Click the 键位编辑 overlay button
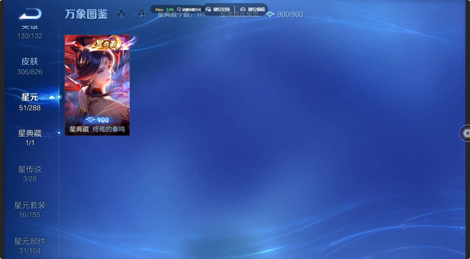The width and height of the screenshot is (470, 259). (252, 9)
